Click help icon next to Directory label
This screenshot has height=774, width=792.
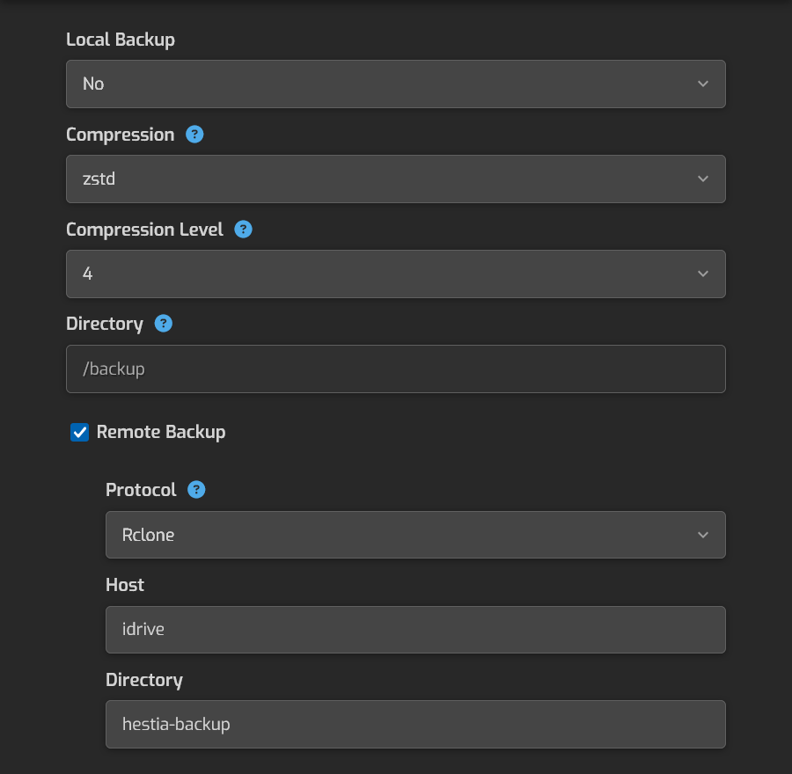coord(163,324)
